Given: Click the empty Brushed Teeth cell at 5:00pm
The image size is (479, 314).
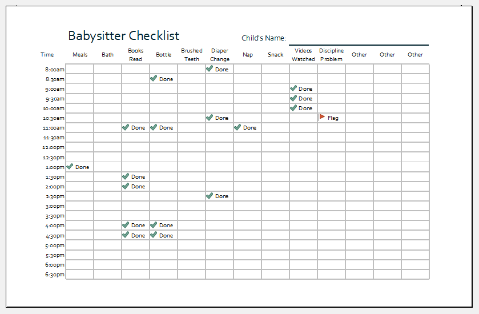Looking at the screenshot, I should [x=191, y=245].
